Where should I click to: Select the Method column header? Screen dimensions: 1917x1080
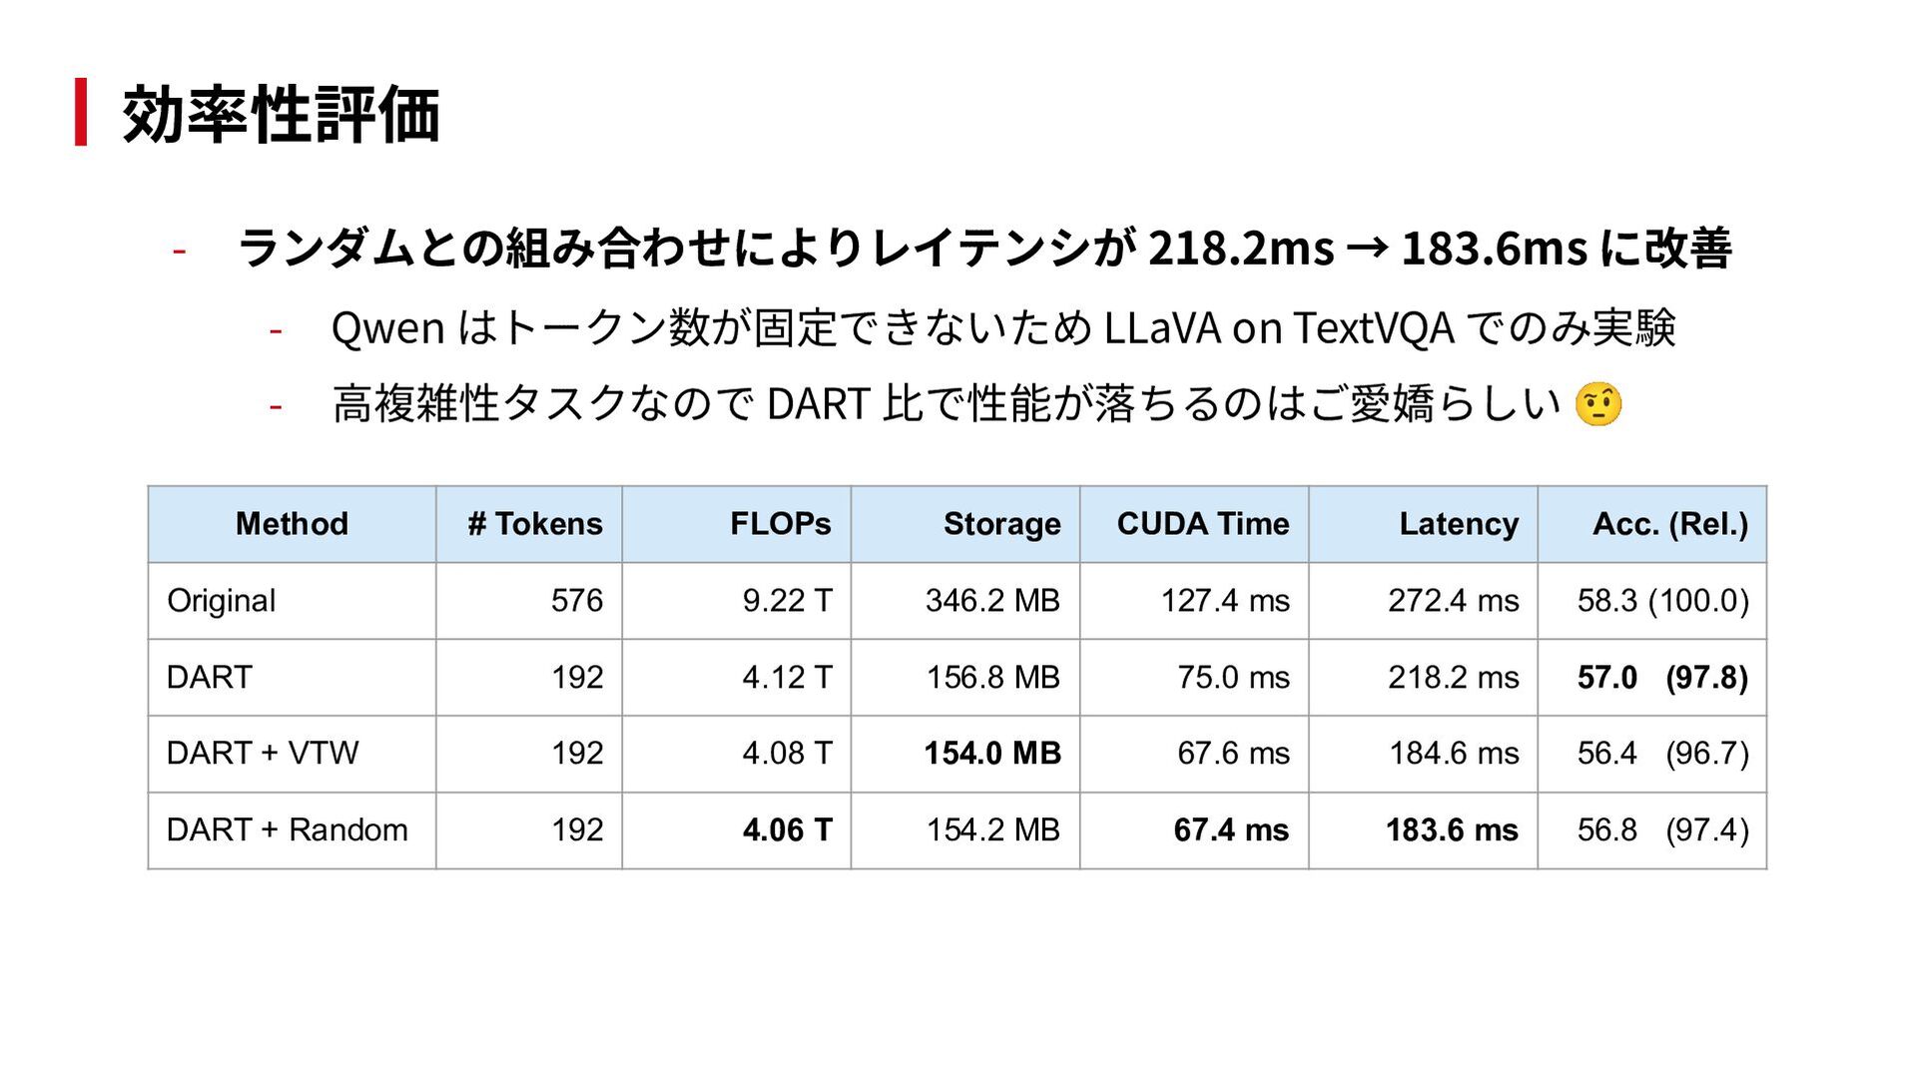(x=292, y=524)
